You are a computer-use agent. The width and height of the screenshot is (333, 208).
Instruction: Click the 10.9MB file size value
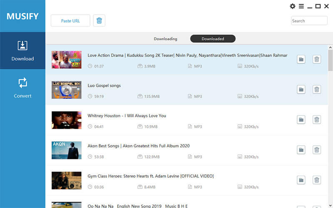[151, 127]
